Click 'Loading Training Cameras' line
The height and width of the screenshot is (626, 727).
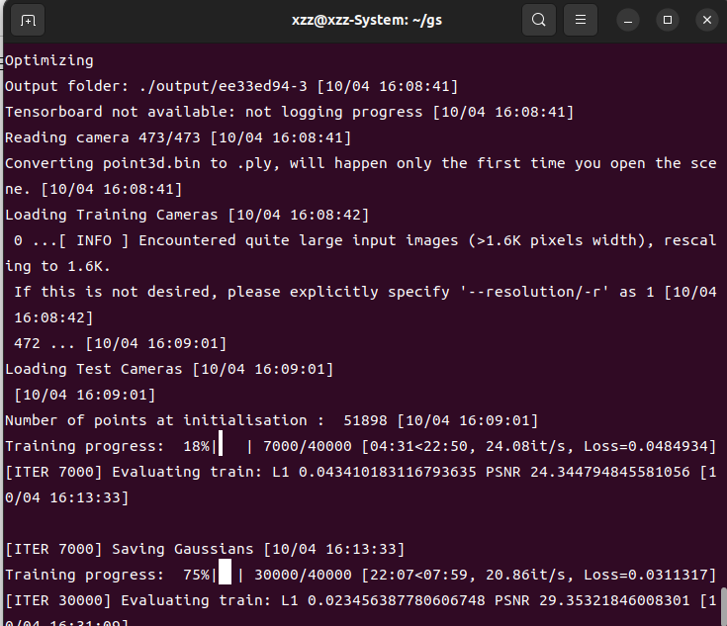pos(187,215)
